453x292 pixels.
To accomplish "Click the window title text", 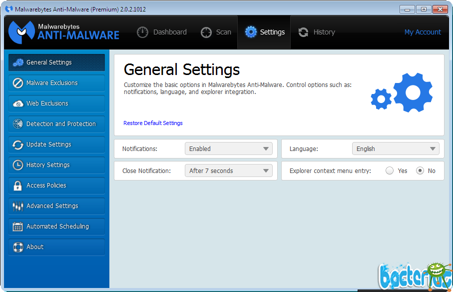I will (80, 9).
